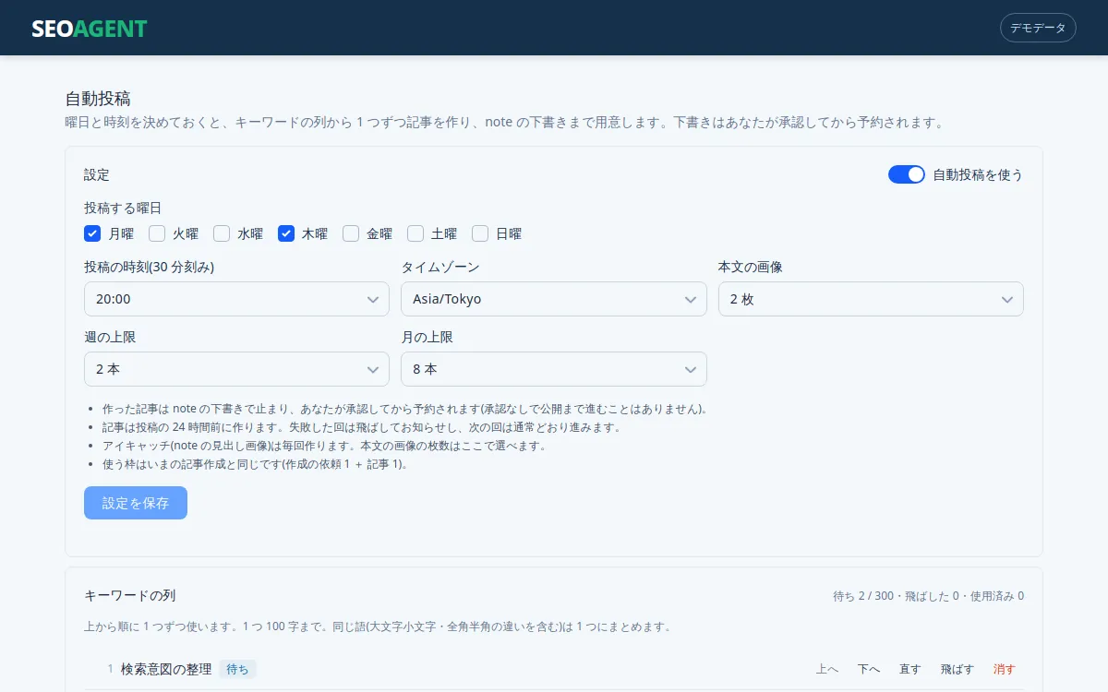The height and width of the screenshot is (692, 1108).
Task: Click the queue counter 待ち 2 / 300
Action: pyautogui.click(x=863, y=596)
